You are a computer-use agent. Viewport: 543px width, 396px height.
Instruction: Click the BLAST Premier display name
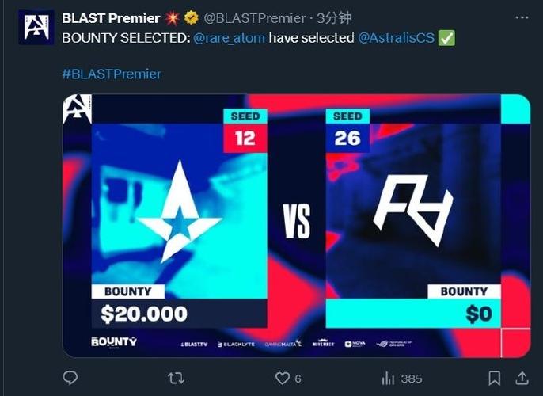111,18
